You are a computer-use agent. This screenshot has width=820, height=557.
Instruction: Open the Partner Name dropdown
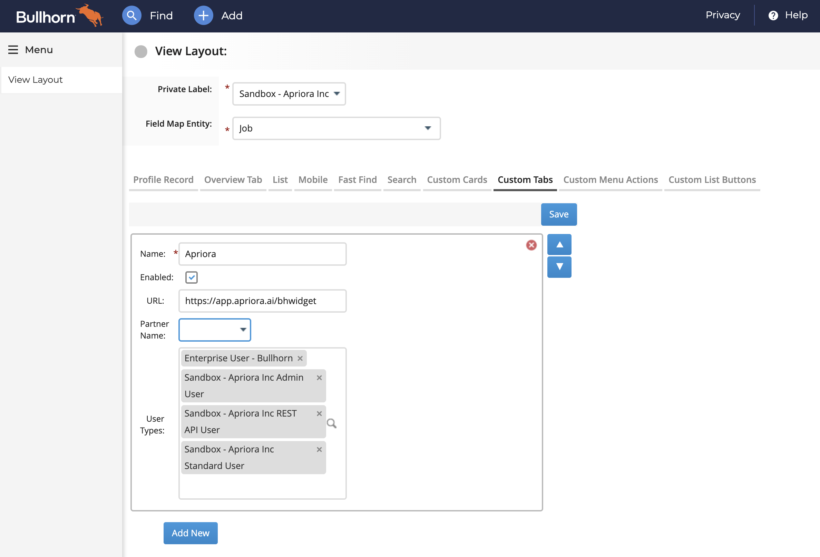[x=215, y=330]
